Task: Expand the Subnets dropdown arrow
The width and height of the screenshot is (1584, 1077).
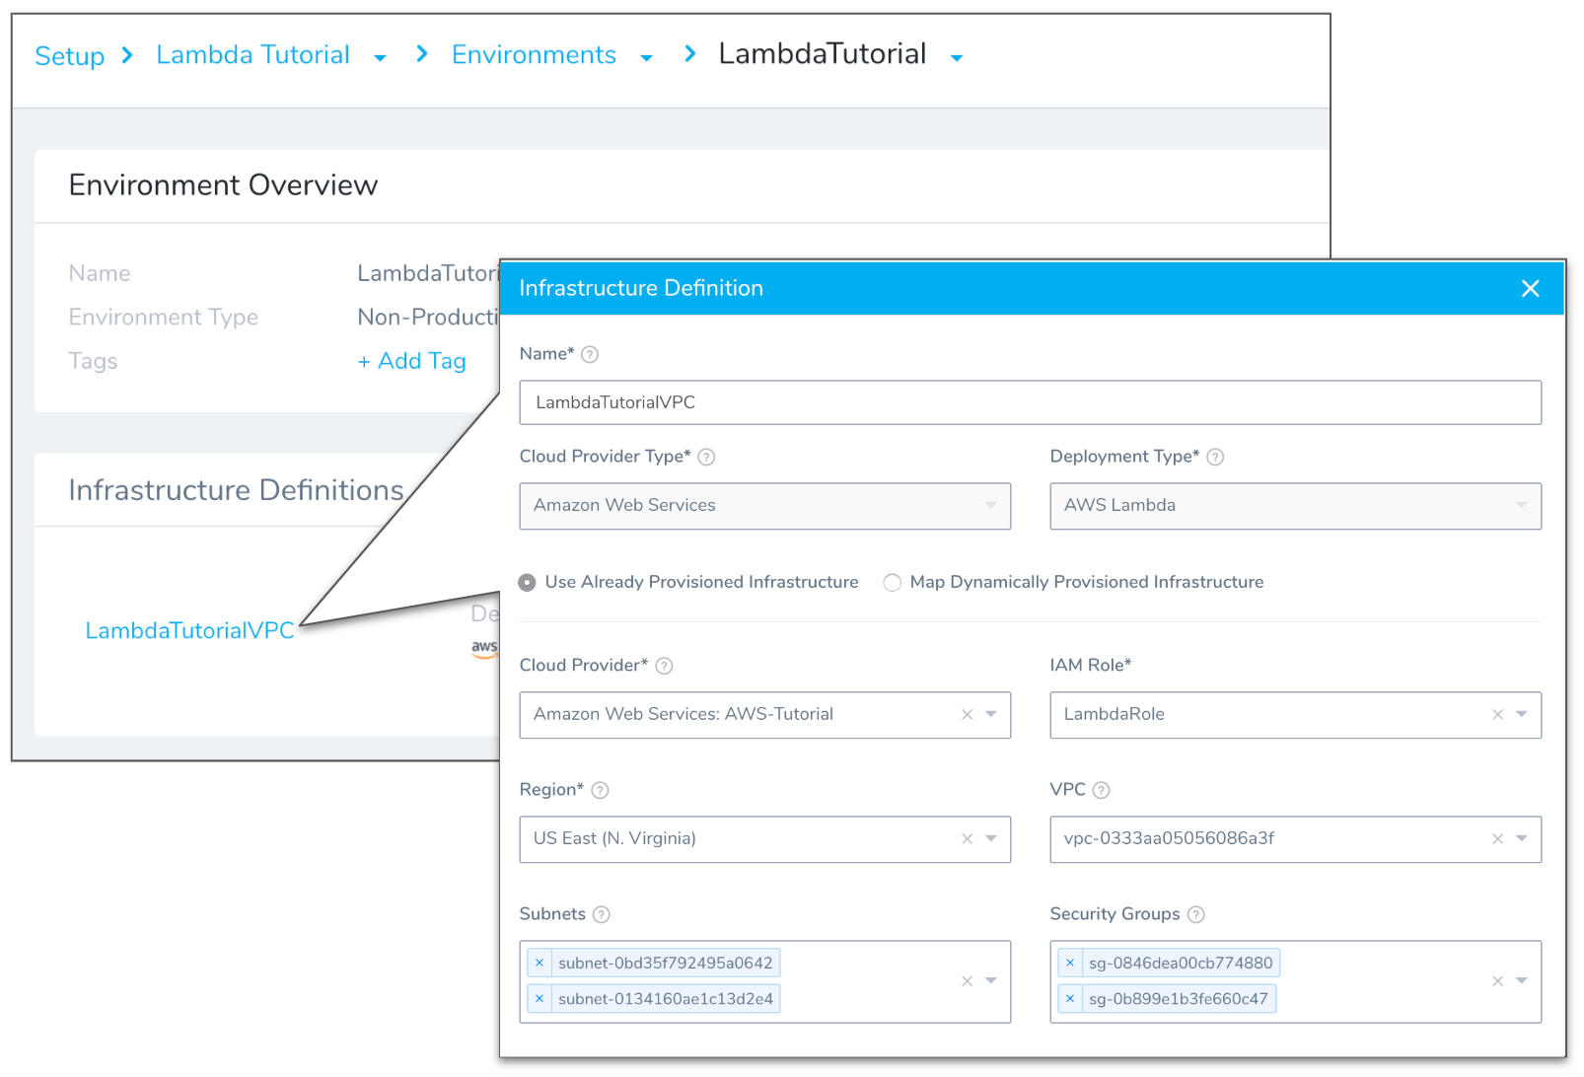Action: [x=990, y=980]
